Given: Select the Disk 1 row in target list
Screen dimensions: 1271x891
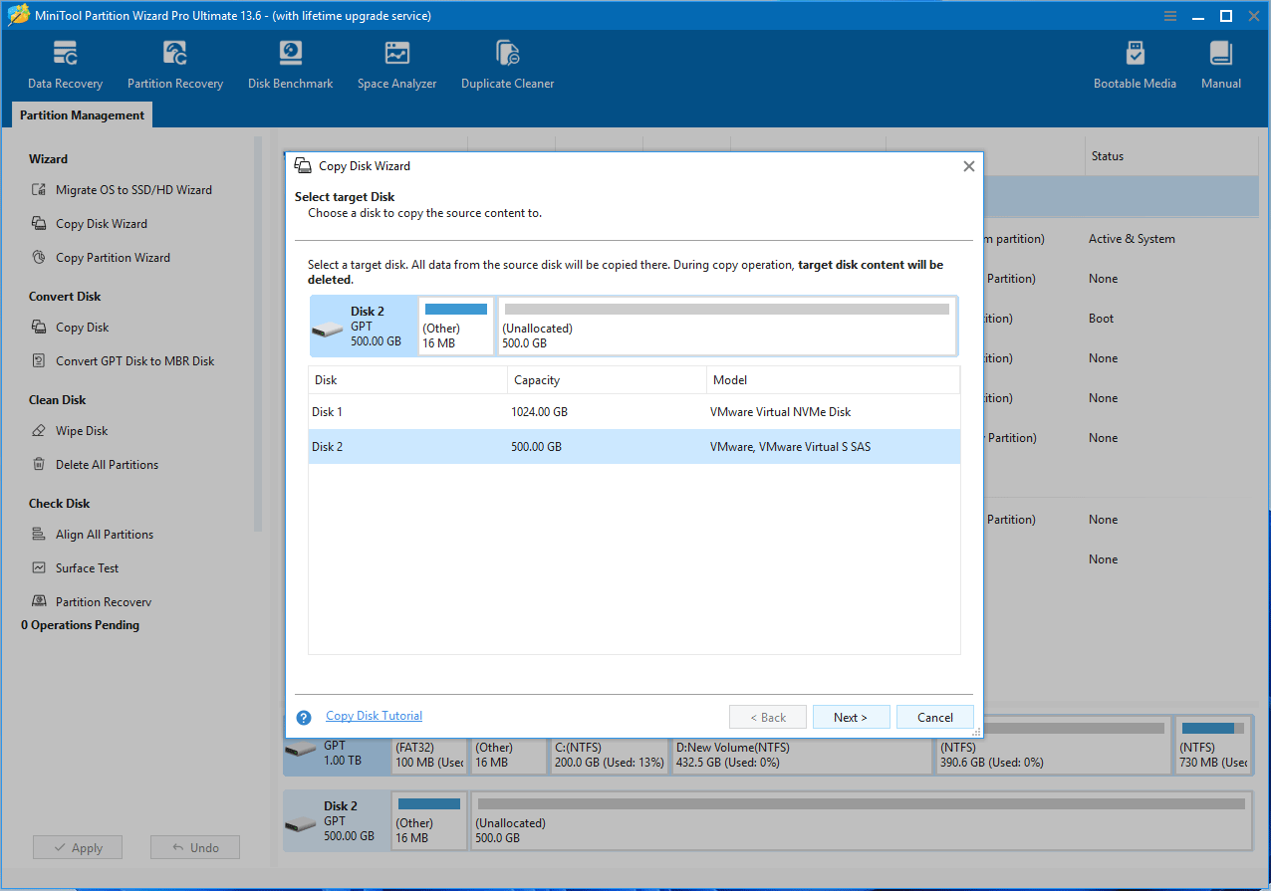Looking at the screenshot, I should point(635,412).
